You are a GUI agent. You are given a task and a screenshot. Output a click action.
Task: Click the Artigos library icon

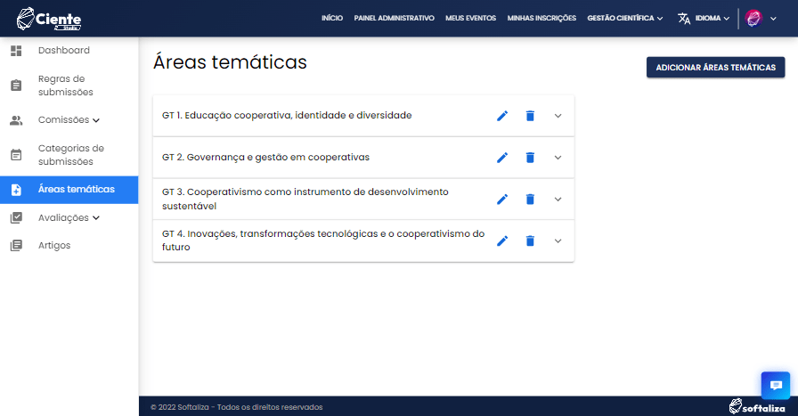(16, 246)
